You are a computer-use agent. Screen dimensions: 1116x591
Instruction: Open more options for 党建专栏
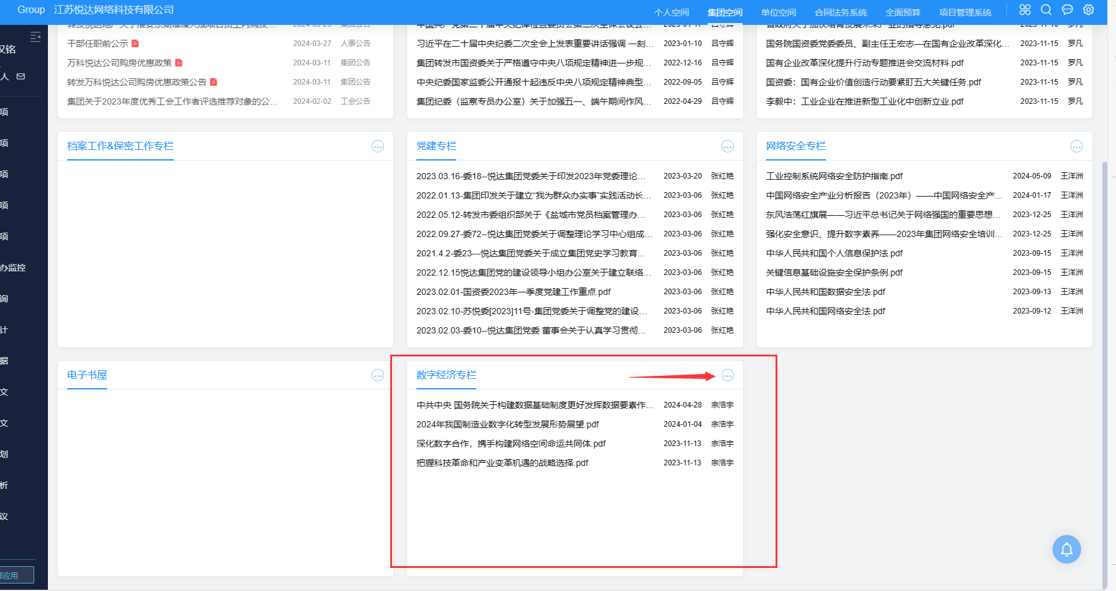pos(727,146)
